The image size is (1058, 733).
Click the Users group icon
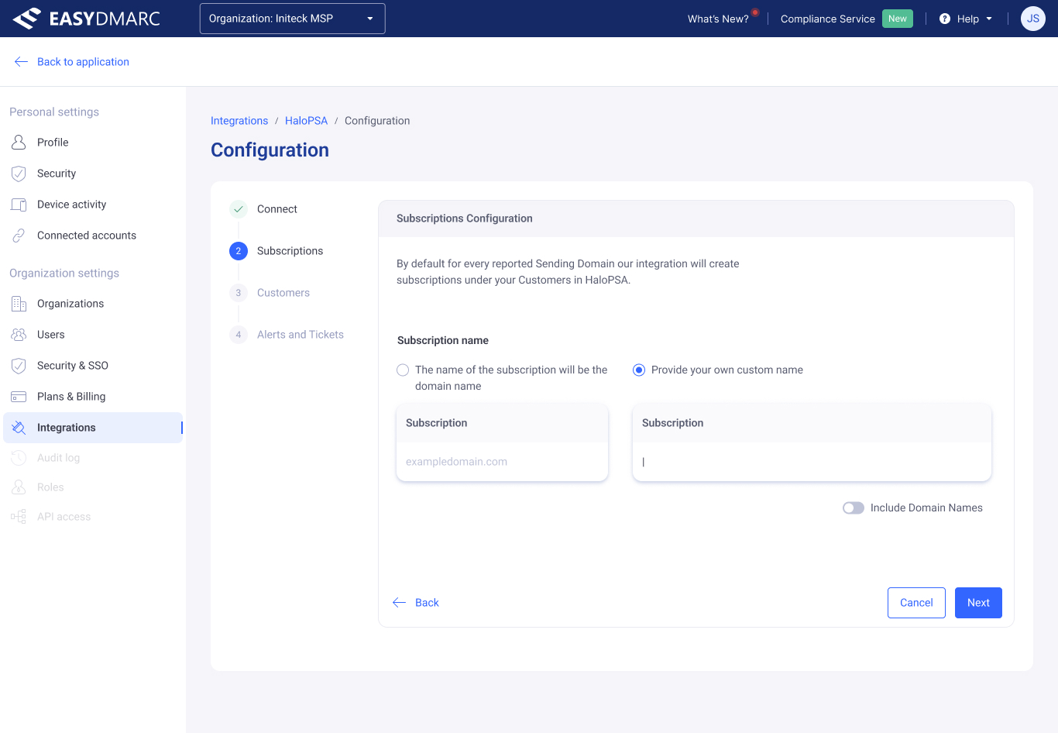(x=19, y=335)
